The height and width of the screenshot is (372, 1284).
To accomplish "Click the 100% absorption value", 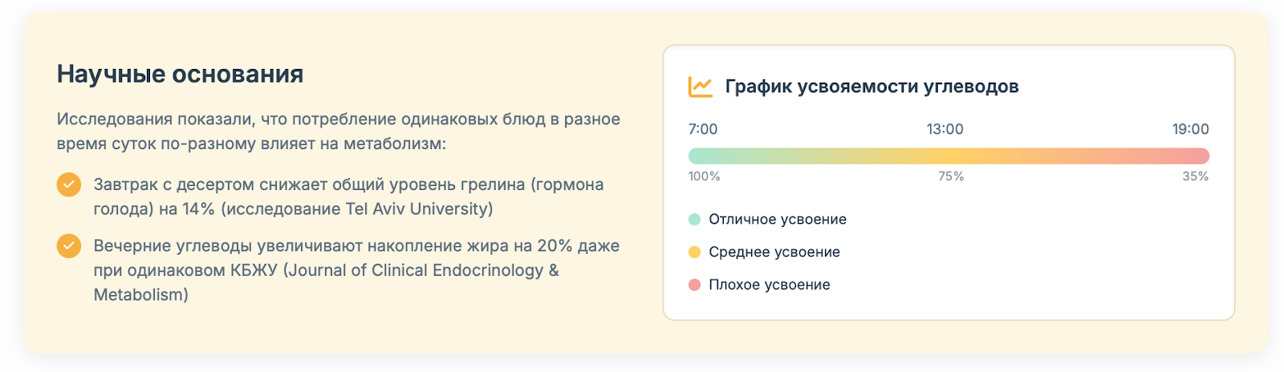I will [704, 176].
